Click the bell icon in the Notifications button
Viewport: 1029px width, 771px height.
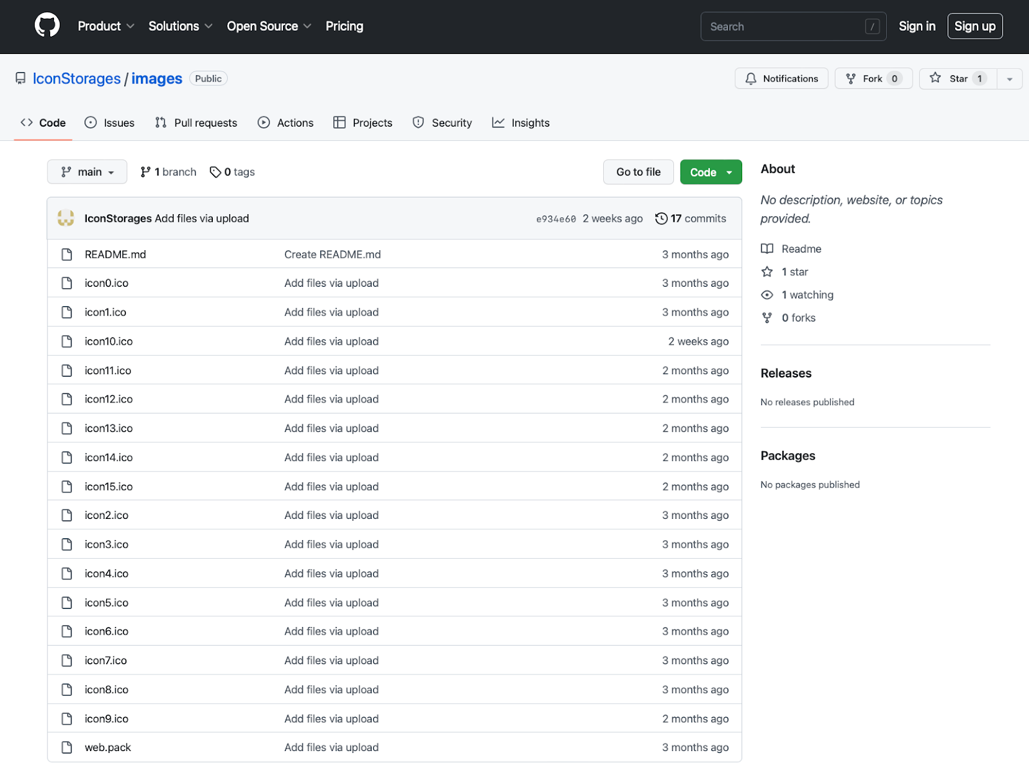(751, 78)
